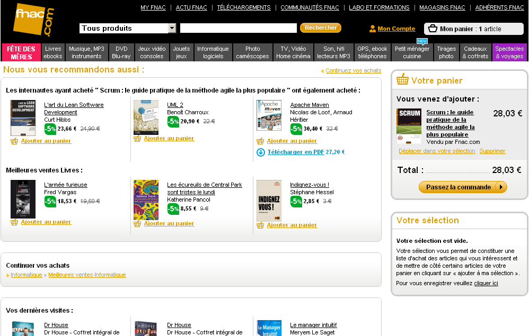Click Les écureuils de Central Park cover
529x336 pixels.
point(146,200)
